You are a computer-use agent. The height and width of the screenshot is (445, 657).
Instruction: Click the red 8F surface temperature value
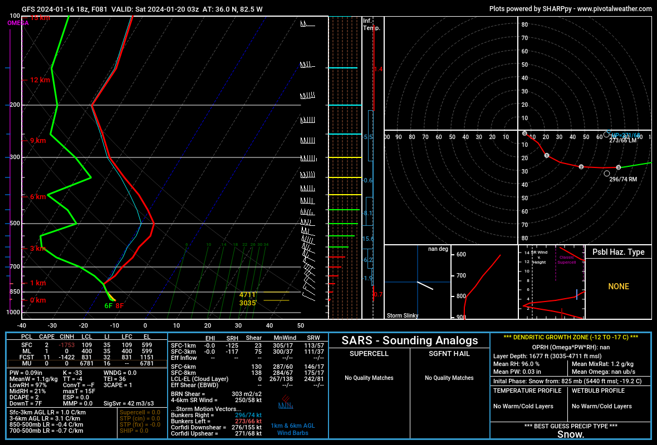coord(120,306)
